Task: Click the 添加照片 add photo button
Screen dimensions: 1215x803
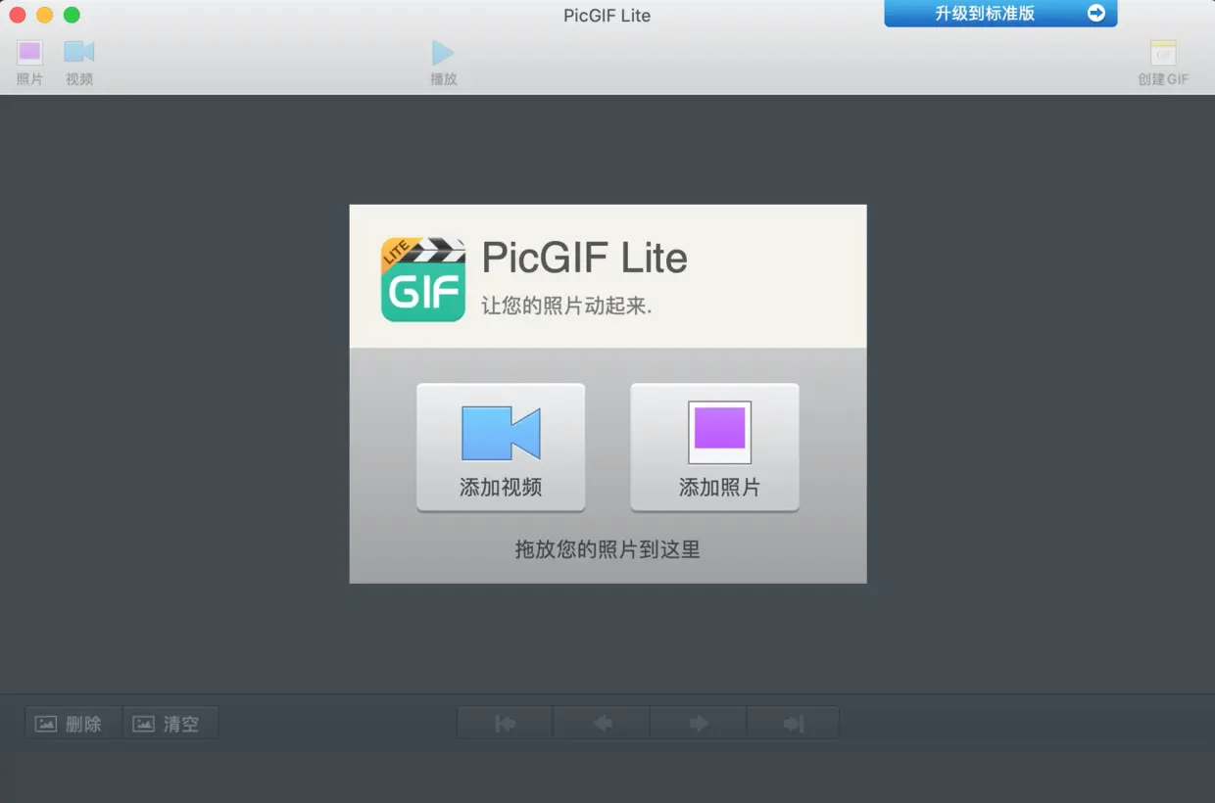Action: point(715,448)
